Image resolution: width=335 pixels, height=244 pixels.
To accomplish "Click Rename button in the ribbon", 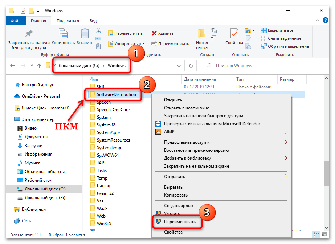I will click(x=170, y=44).
